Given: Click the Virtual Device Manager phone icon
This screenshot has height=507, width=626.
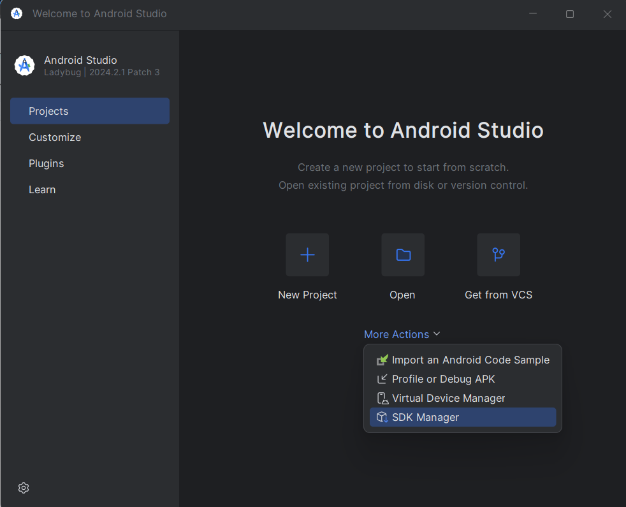Looking at the screenshot, I should point(382,399).
